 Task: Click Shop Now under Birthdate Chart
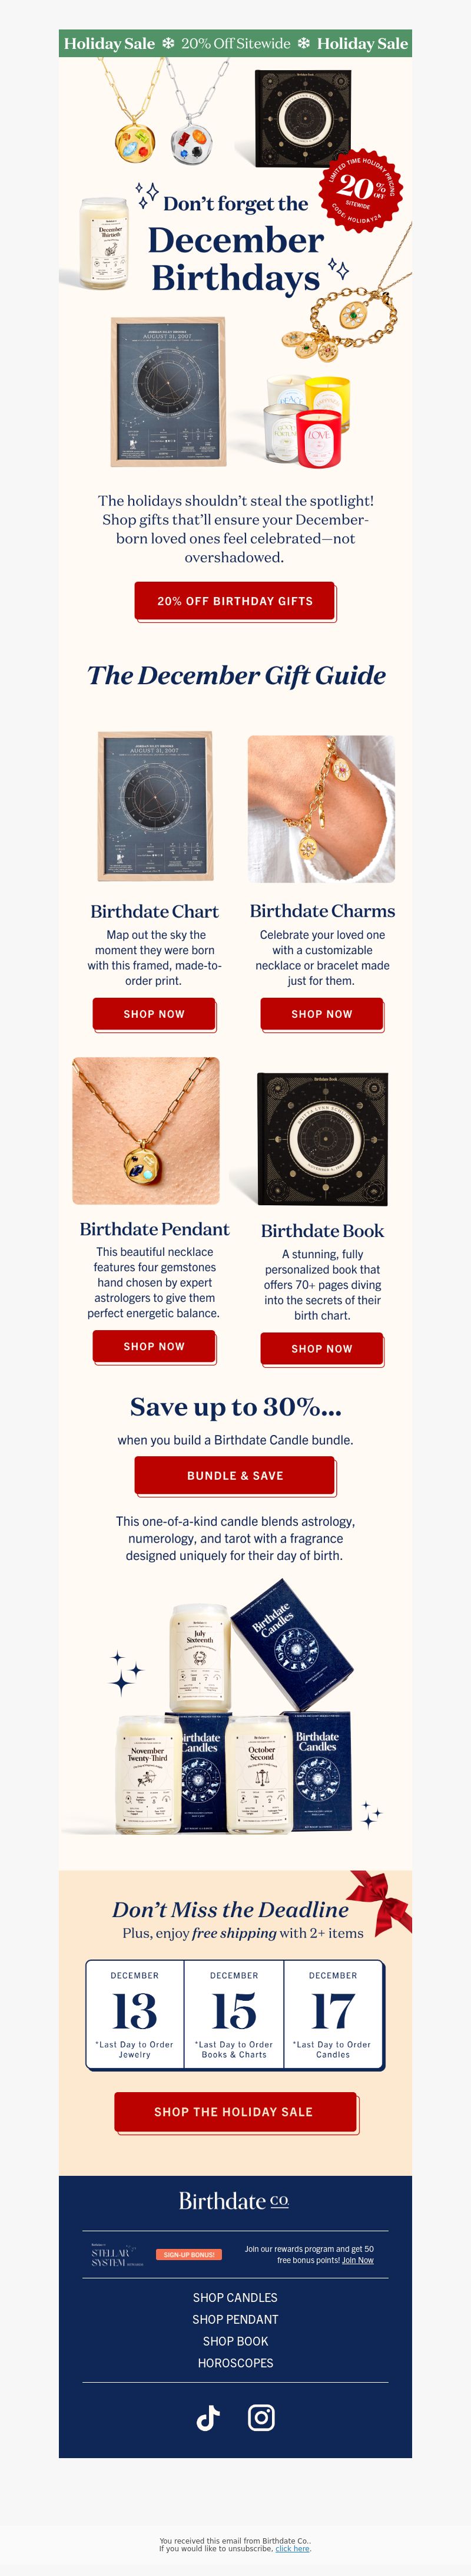tap(153, 1013)
